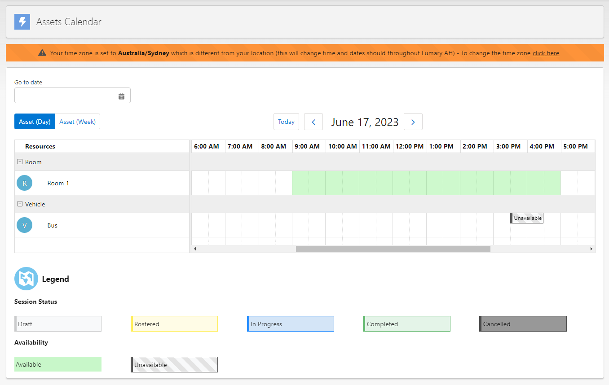The height and width of the screenshot is (385, 609).
Task: Click the Unavailable legend striped swatch
Action: [174, 364]
